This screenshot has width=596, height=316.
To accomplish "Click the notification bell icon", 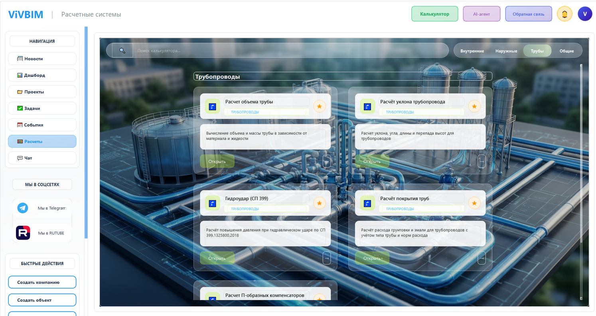I will tap(564, 14).
